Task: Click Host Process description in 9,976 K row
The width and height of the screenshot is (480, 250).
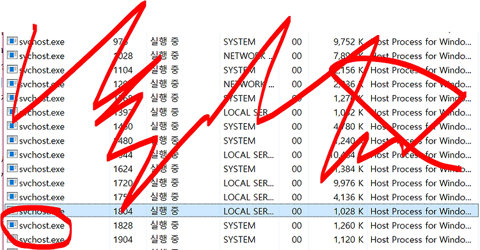Action: tap(420, 183)
